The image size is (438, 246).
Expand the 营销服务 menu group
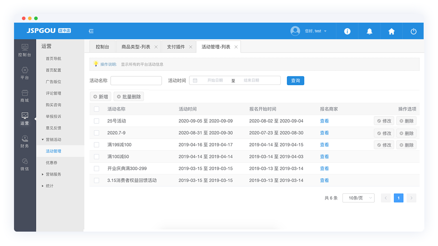click(53, 174)
